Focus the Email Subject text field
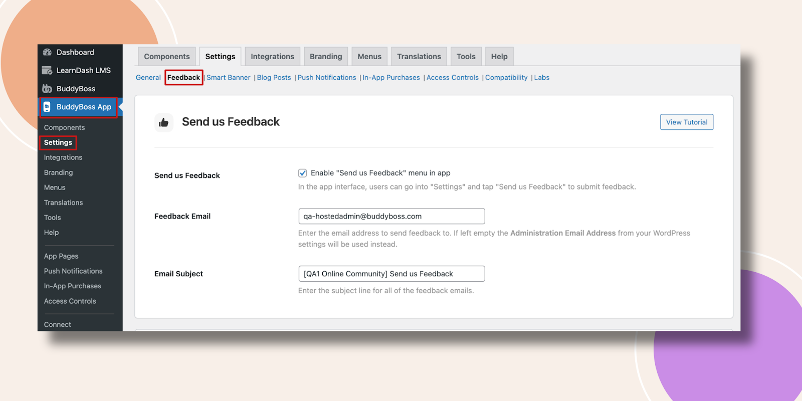Viewport: 802px width, 401px height. (x=391, y=274)
